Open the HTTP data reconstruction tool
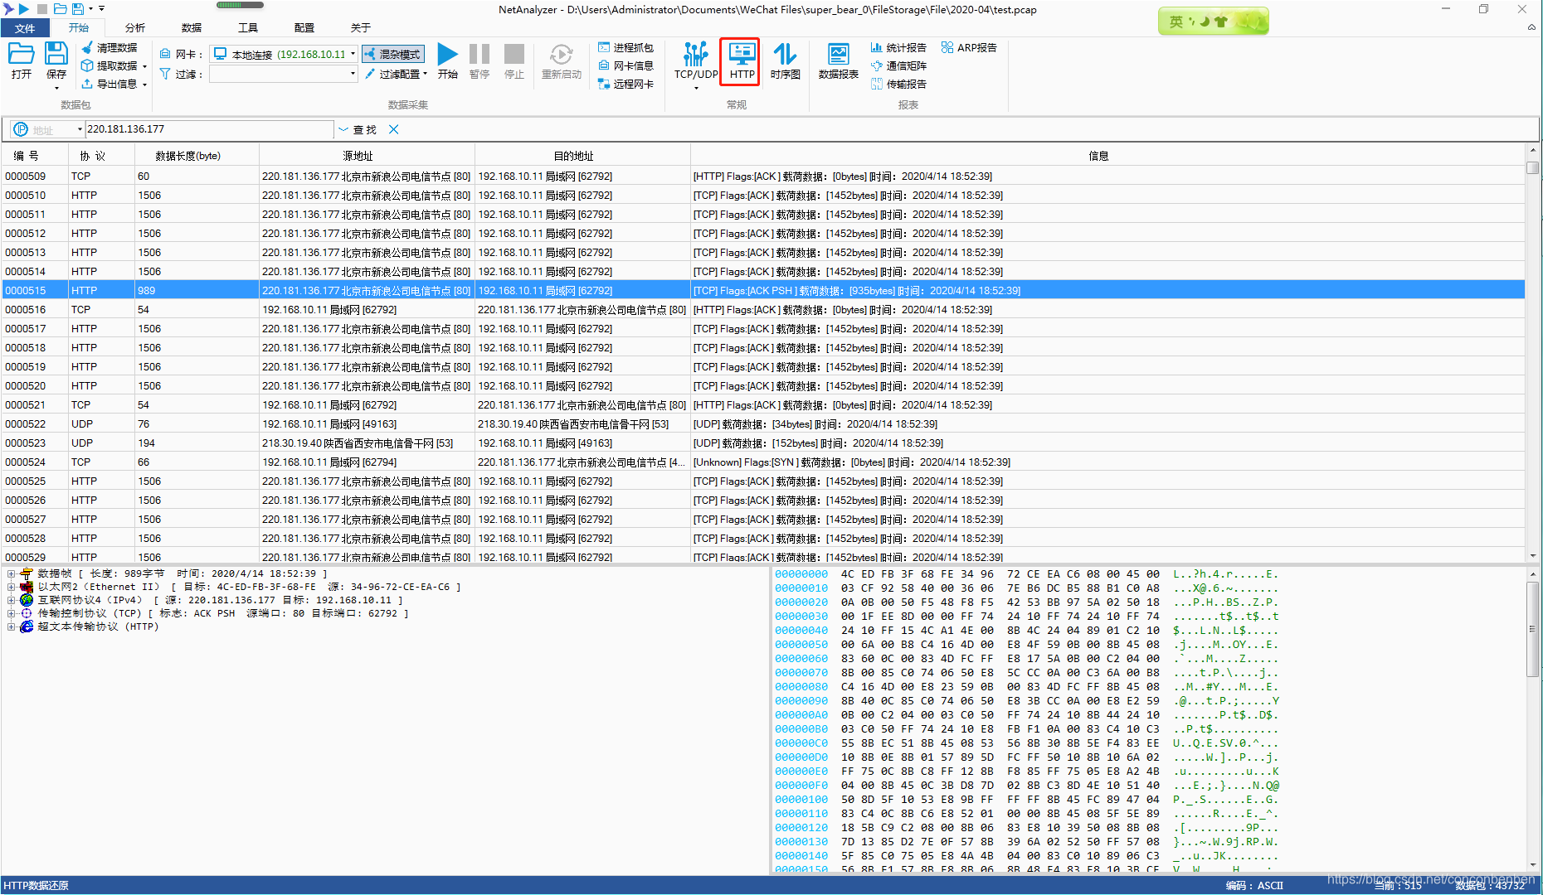This screenshot has width=1543, height=895. (739, 61)
